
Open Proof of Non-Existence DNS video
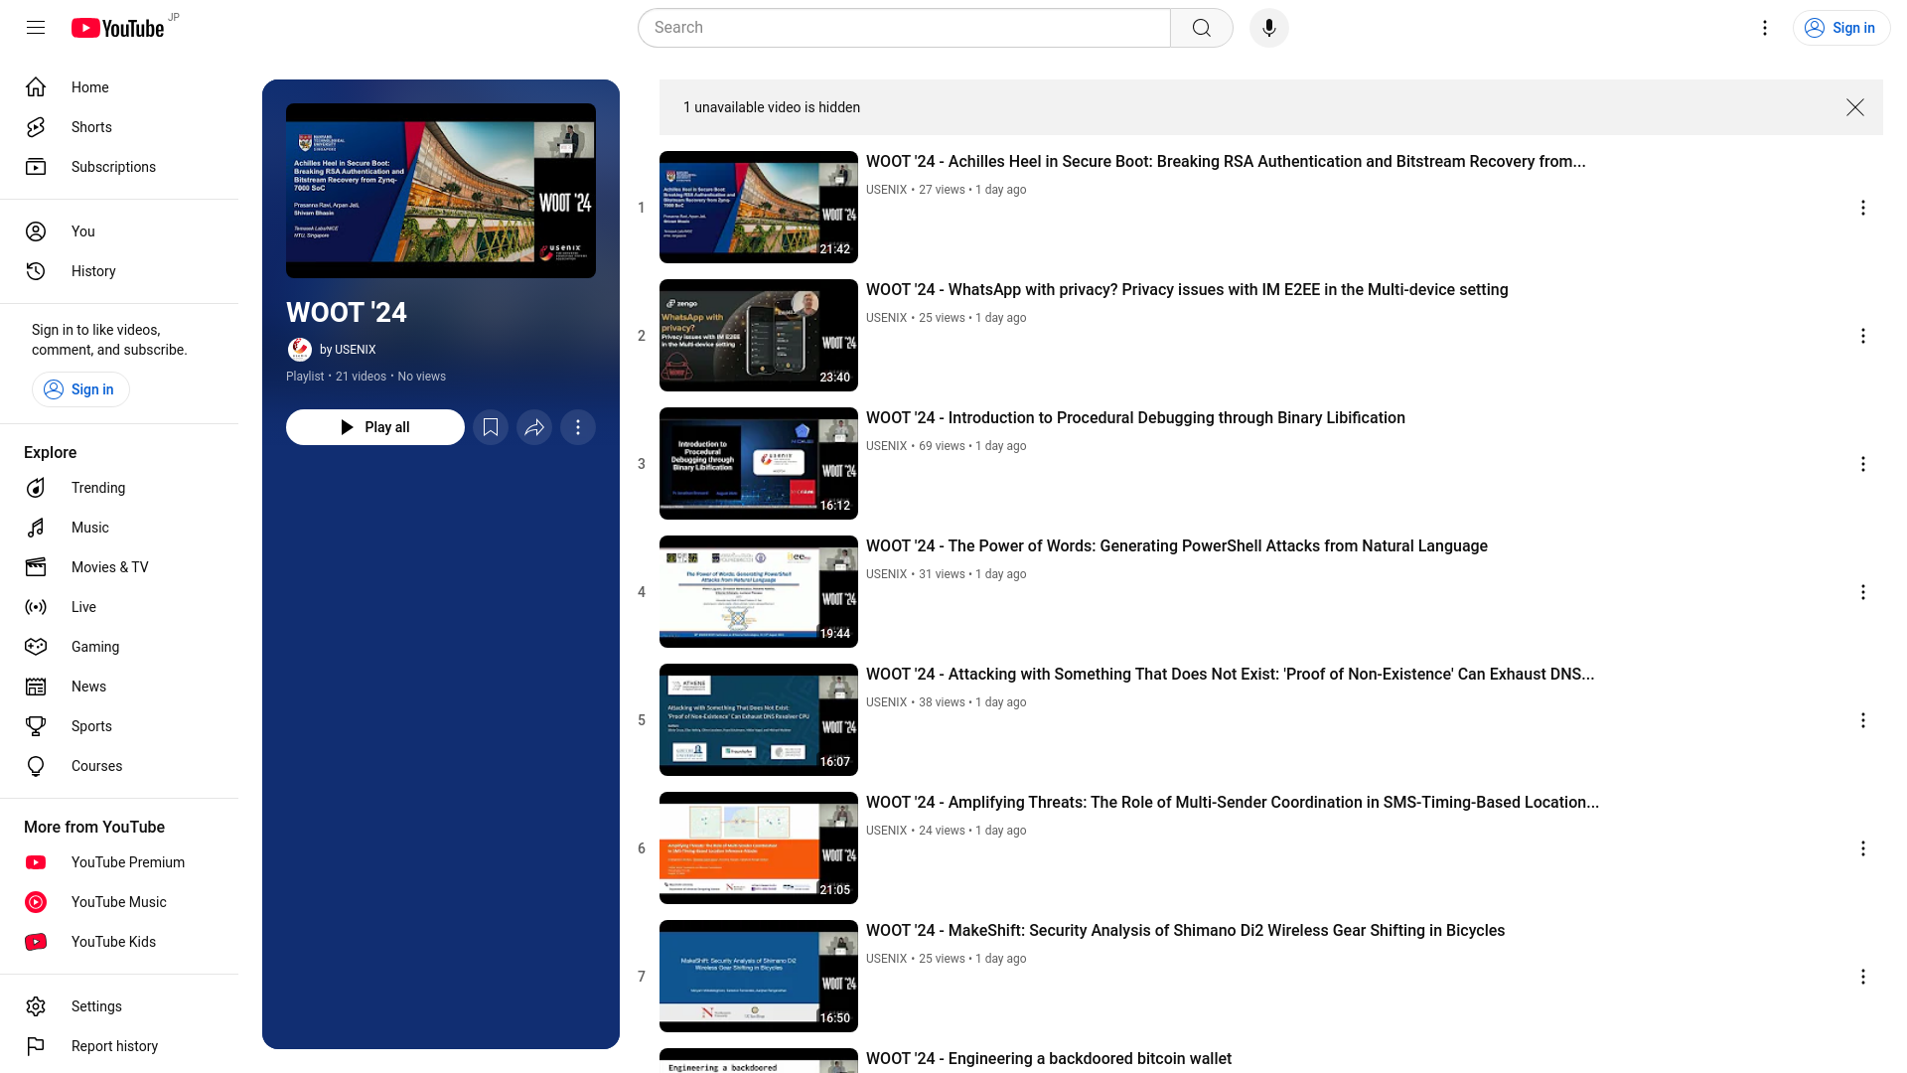[1230, 675]
